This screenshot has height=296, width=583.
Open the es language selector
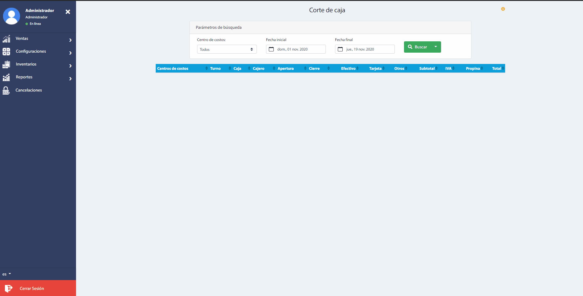[6, 274]
